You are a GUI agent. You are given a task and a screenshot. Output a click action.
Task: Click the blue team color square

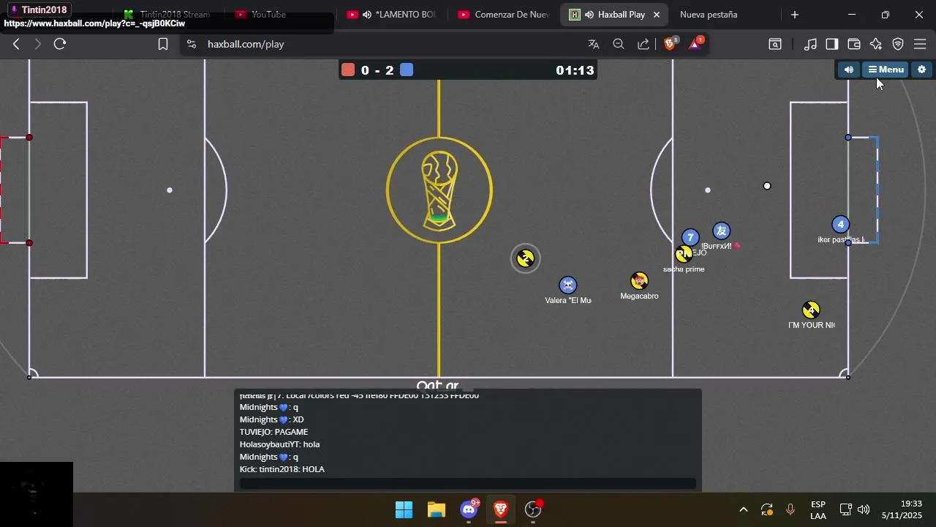[407, 70]
